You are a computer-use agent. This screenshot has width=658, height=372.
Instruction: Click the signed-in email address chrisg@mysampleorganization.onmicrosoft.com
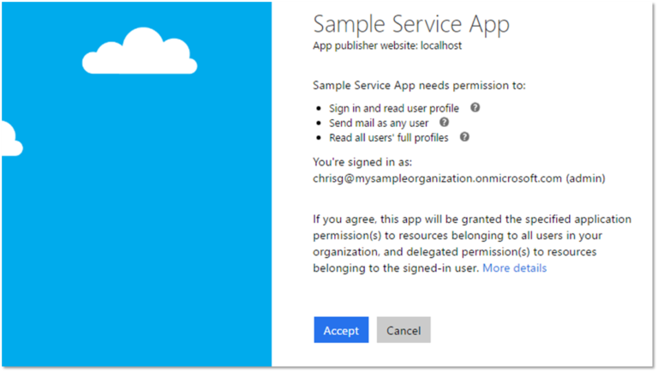437,178
